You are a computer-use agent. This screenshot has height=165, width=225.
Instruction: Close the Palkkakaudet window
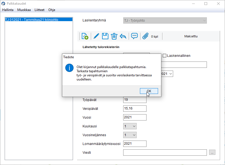(218, 4)
